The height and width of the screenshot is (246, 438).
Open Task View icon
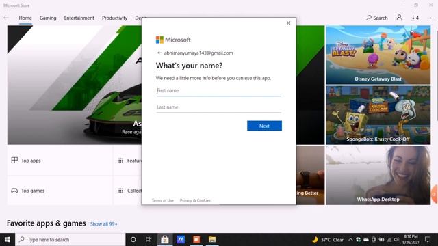point(149,240)
